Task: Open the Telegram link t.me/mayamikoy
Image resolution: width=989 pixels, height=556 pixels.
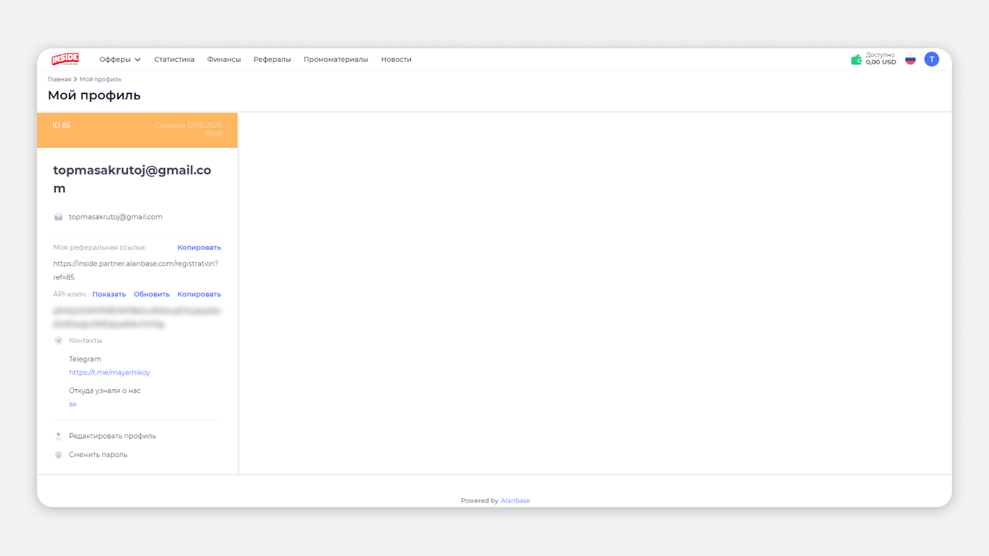Action: point(109,373)
